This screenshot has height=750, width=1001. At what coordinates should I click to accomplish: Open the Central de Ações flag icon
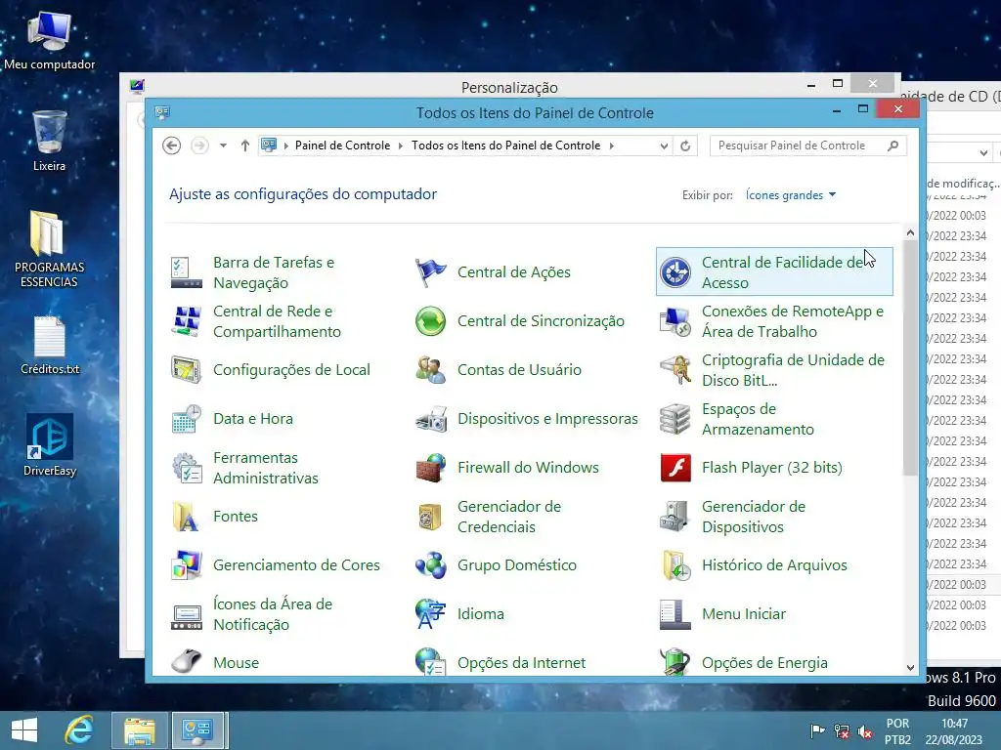(431, 272)
